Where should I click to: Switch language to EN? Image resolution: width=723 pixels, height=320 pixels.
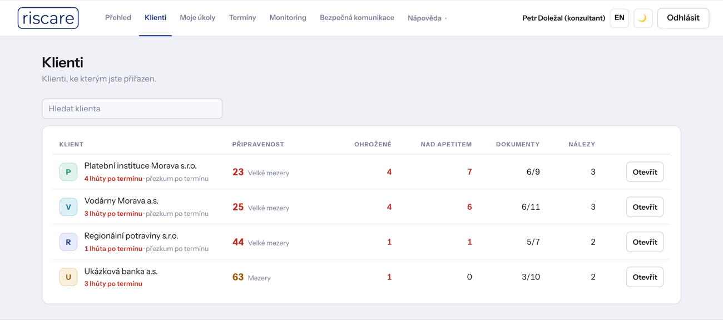pyautogui.click(x=619, y=18)
